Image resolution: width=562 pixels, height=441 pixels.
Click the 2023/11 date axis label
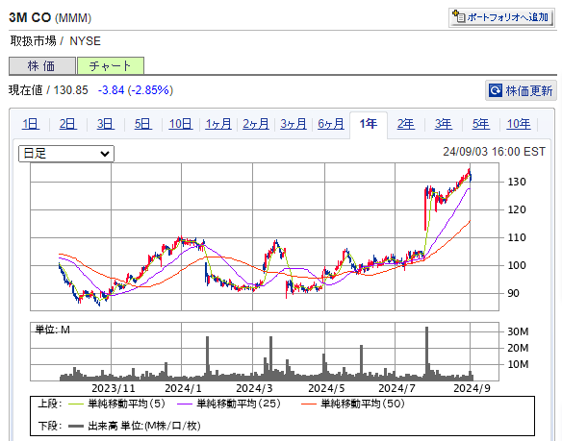[x=114, y=388]
